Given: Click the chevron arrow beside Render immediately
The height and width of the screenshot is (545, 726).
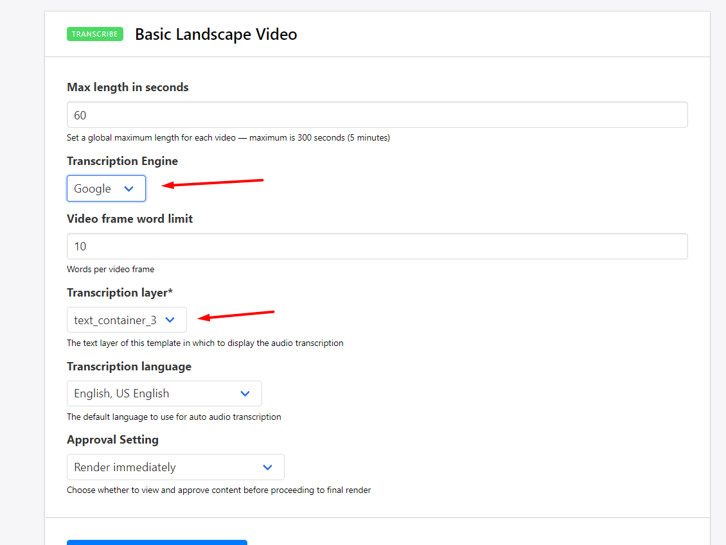Looking at the screenshot, I should click(x=268, y=467).
